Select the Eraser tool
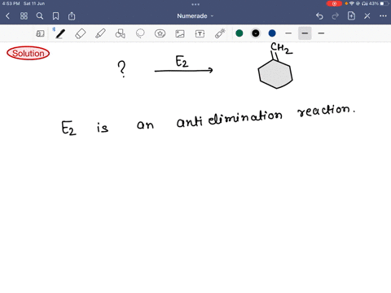391x293 pixels. click(x=80, y=33)
